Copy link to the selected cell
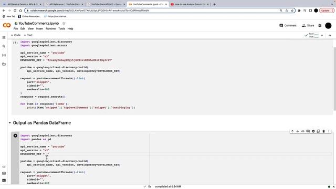The width and height of the screenshot is (336, 189). click(x=303, y=131)
